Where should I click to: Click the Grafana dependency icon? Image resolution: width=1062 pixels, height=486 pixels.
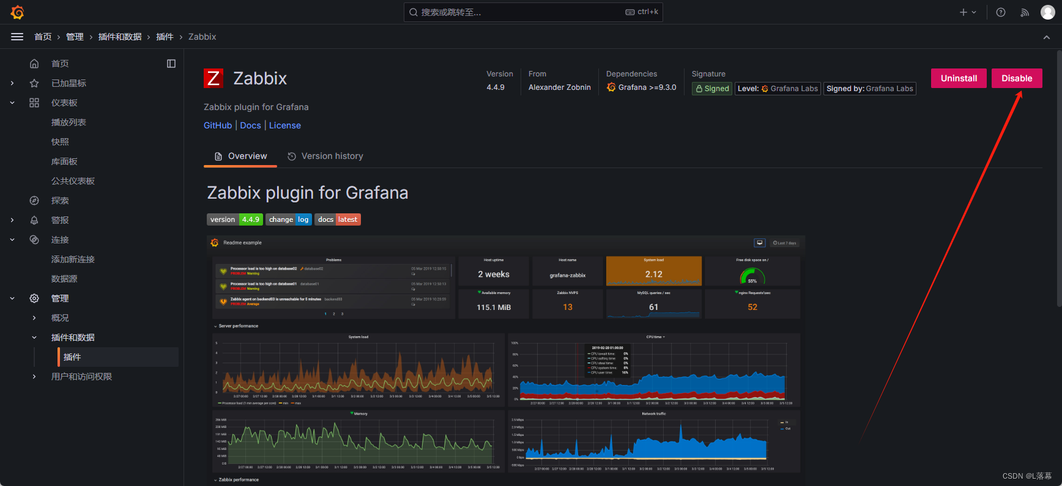point(611,87)
